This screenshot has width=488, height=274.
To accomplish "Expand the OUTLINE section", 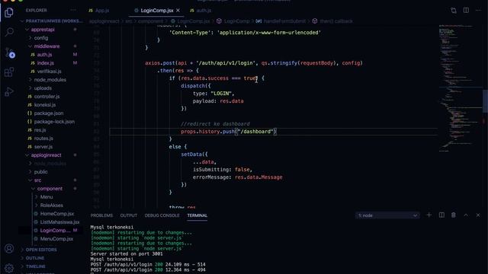I will (x=35, y=258).
